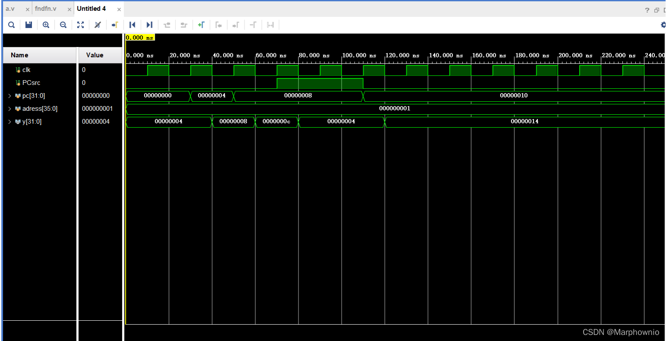
Task: Jump to the last simulation time
Action: [x=150, y=25]
